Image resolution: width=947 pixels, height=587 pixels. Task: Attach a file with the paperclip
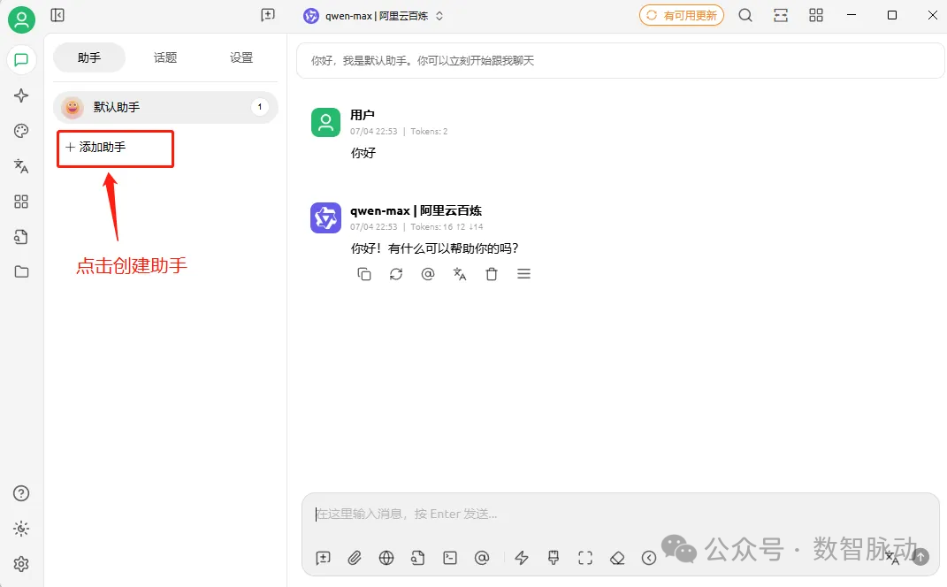(355, 558)
